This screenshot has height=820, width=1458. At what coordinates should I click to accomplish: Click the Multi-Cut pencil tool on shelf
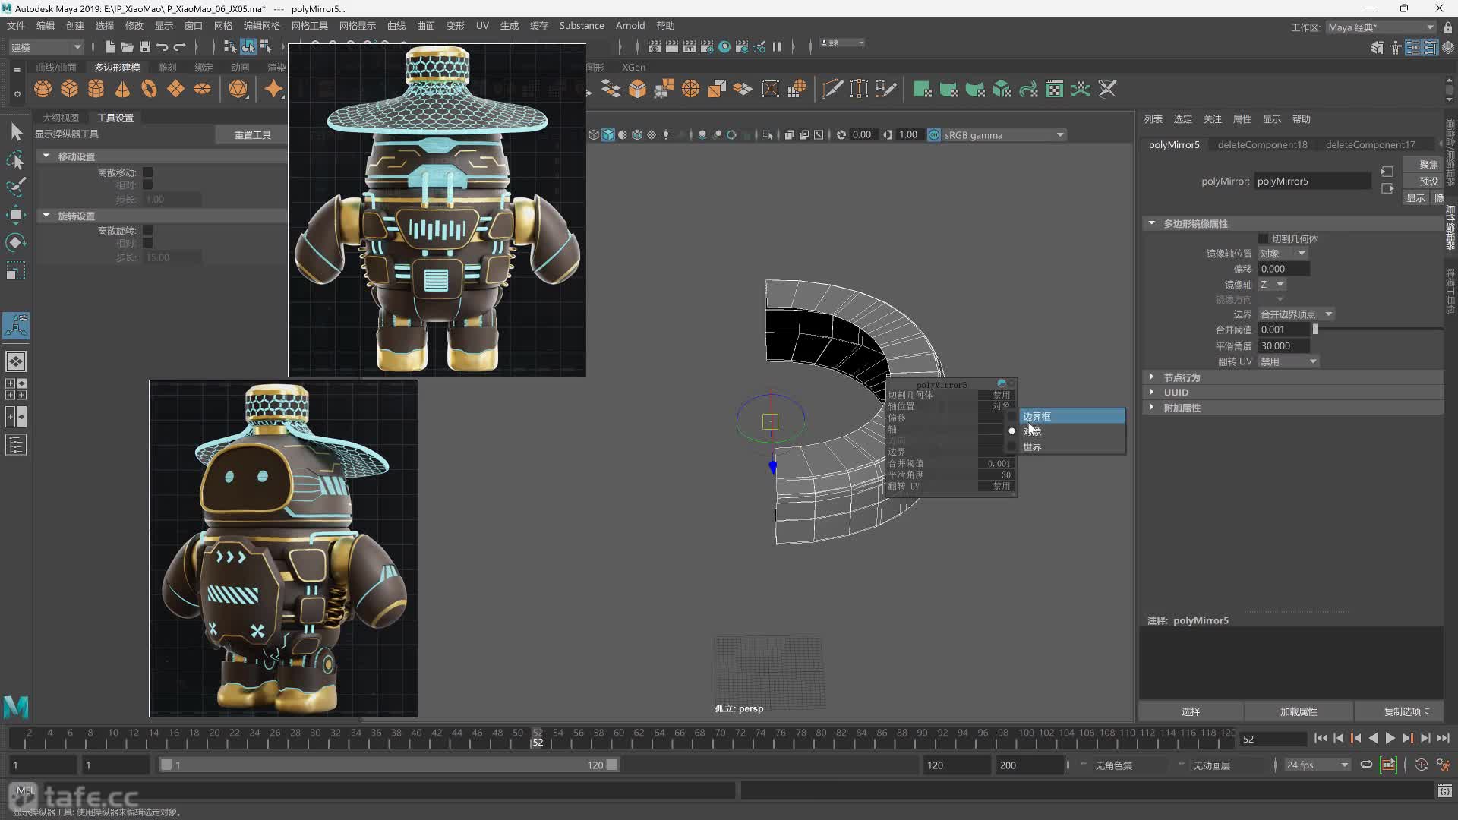click(x=832, y=89)
